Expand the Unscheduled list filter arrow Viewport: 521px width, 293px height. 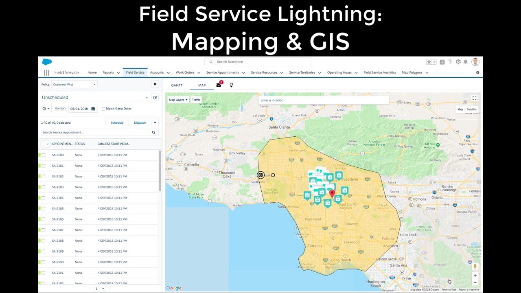tap(147, 98)
